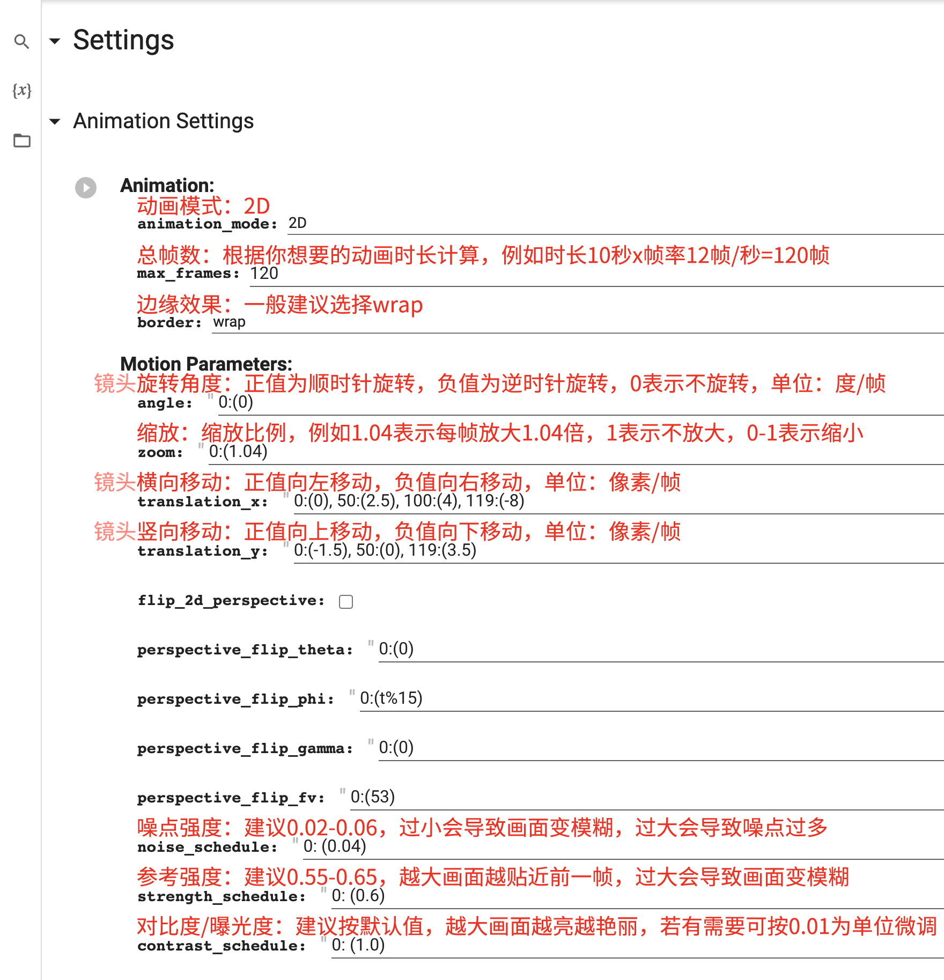The height and width of the screenshot is (980, 944).
Task: Click the bold Animation: label
Action: coord(167,186)
